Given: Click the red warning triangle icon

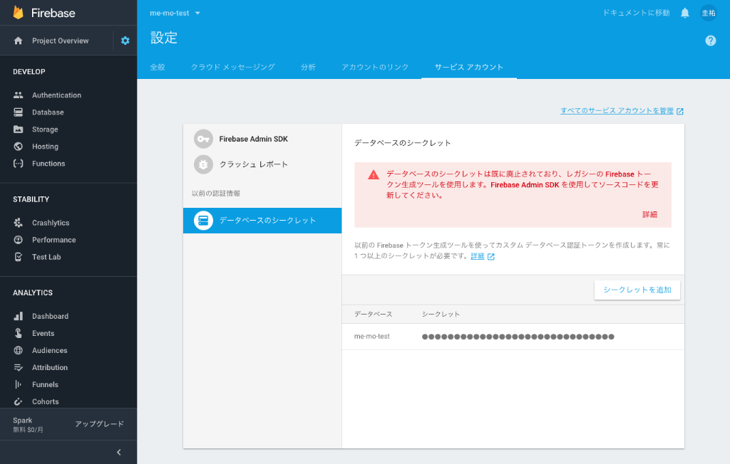Looking at the screenshot, I should pyautogui.click(x=374, y=175).
